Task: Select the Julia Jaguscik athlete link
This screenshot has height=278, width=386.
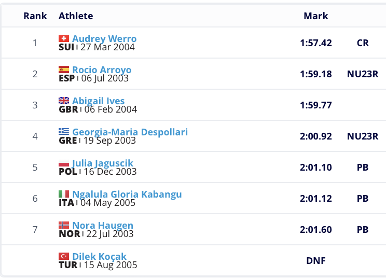Action: tap(103, 163)
